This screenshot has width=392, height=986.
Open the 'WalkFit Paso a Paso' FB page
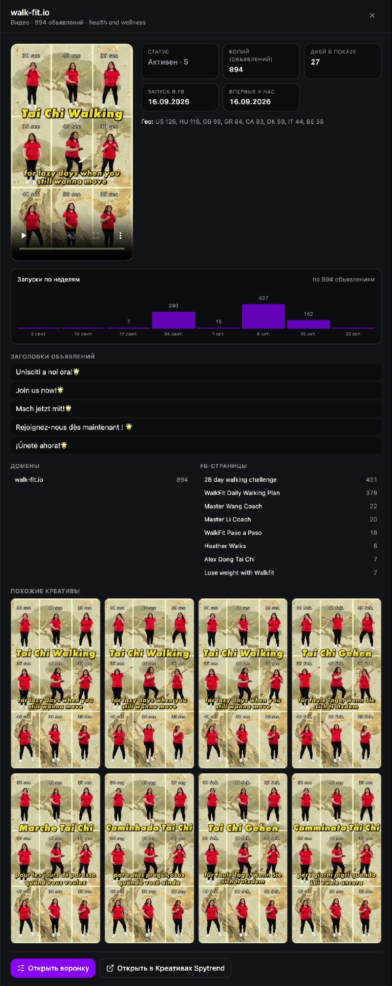pos(291,533)
